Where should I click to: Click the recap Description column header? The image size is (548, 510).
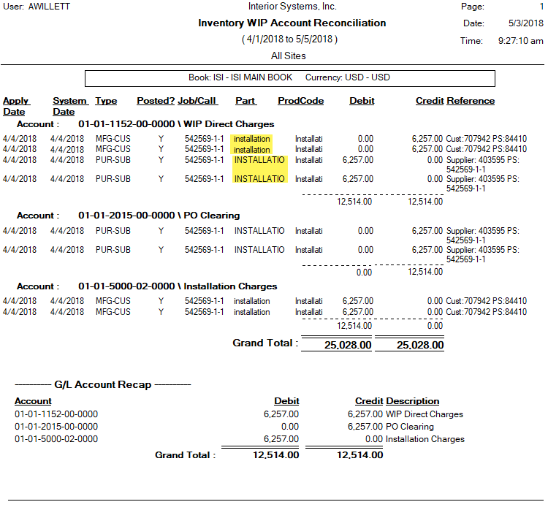[x=413, y=401]
